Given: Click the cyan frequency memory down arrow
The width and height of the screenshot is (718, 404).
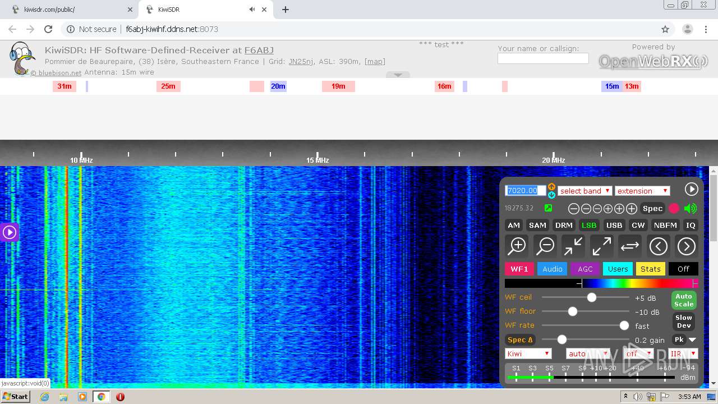Looking at the screenshot, I should pyautogui.click(x=551, y=195).
